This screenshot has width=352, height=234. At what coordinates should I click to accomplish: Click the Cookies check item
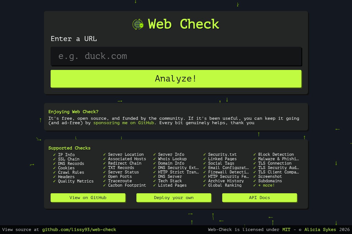66,168
